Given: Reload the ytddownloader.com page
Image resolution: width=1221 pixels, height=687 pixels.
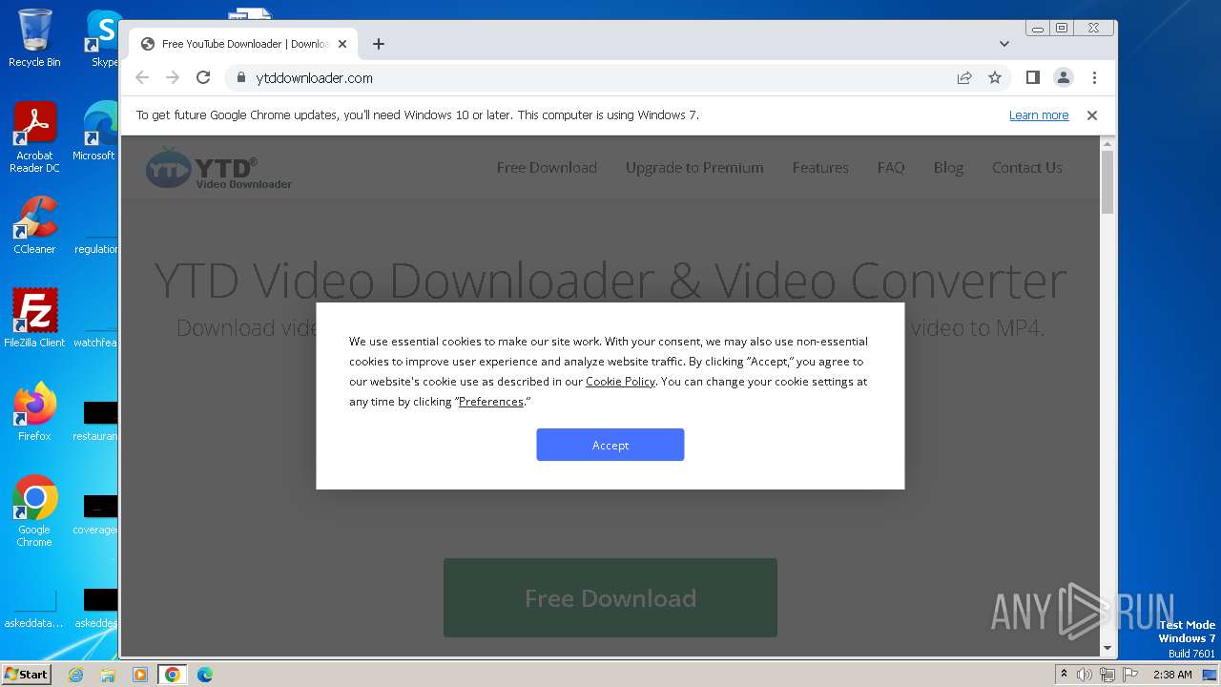Looking at the screenshot, I should tap(203, 78).
